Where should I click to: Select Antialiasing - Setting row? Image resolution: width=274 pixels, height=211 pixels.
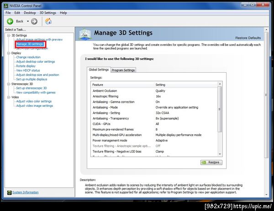coord(154,113)
